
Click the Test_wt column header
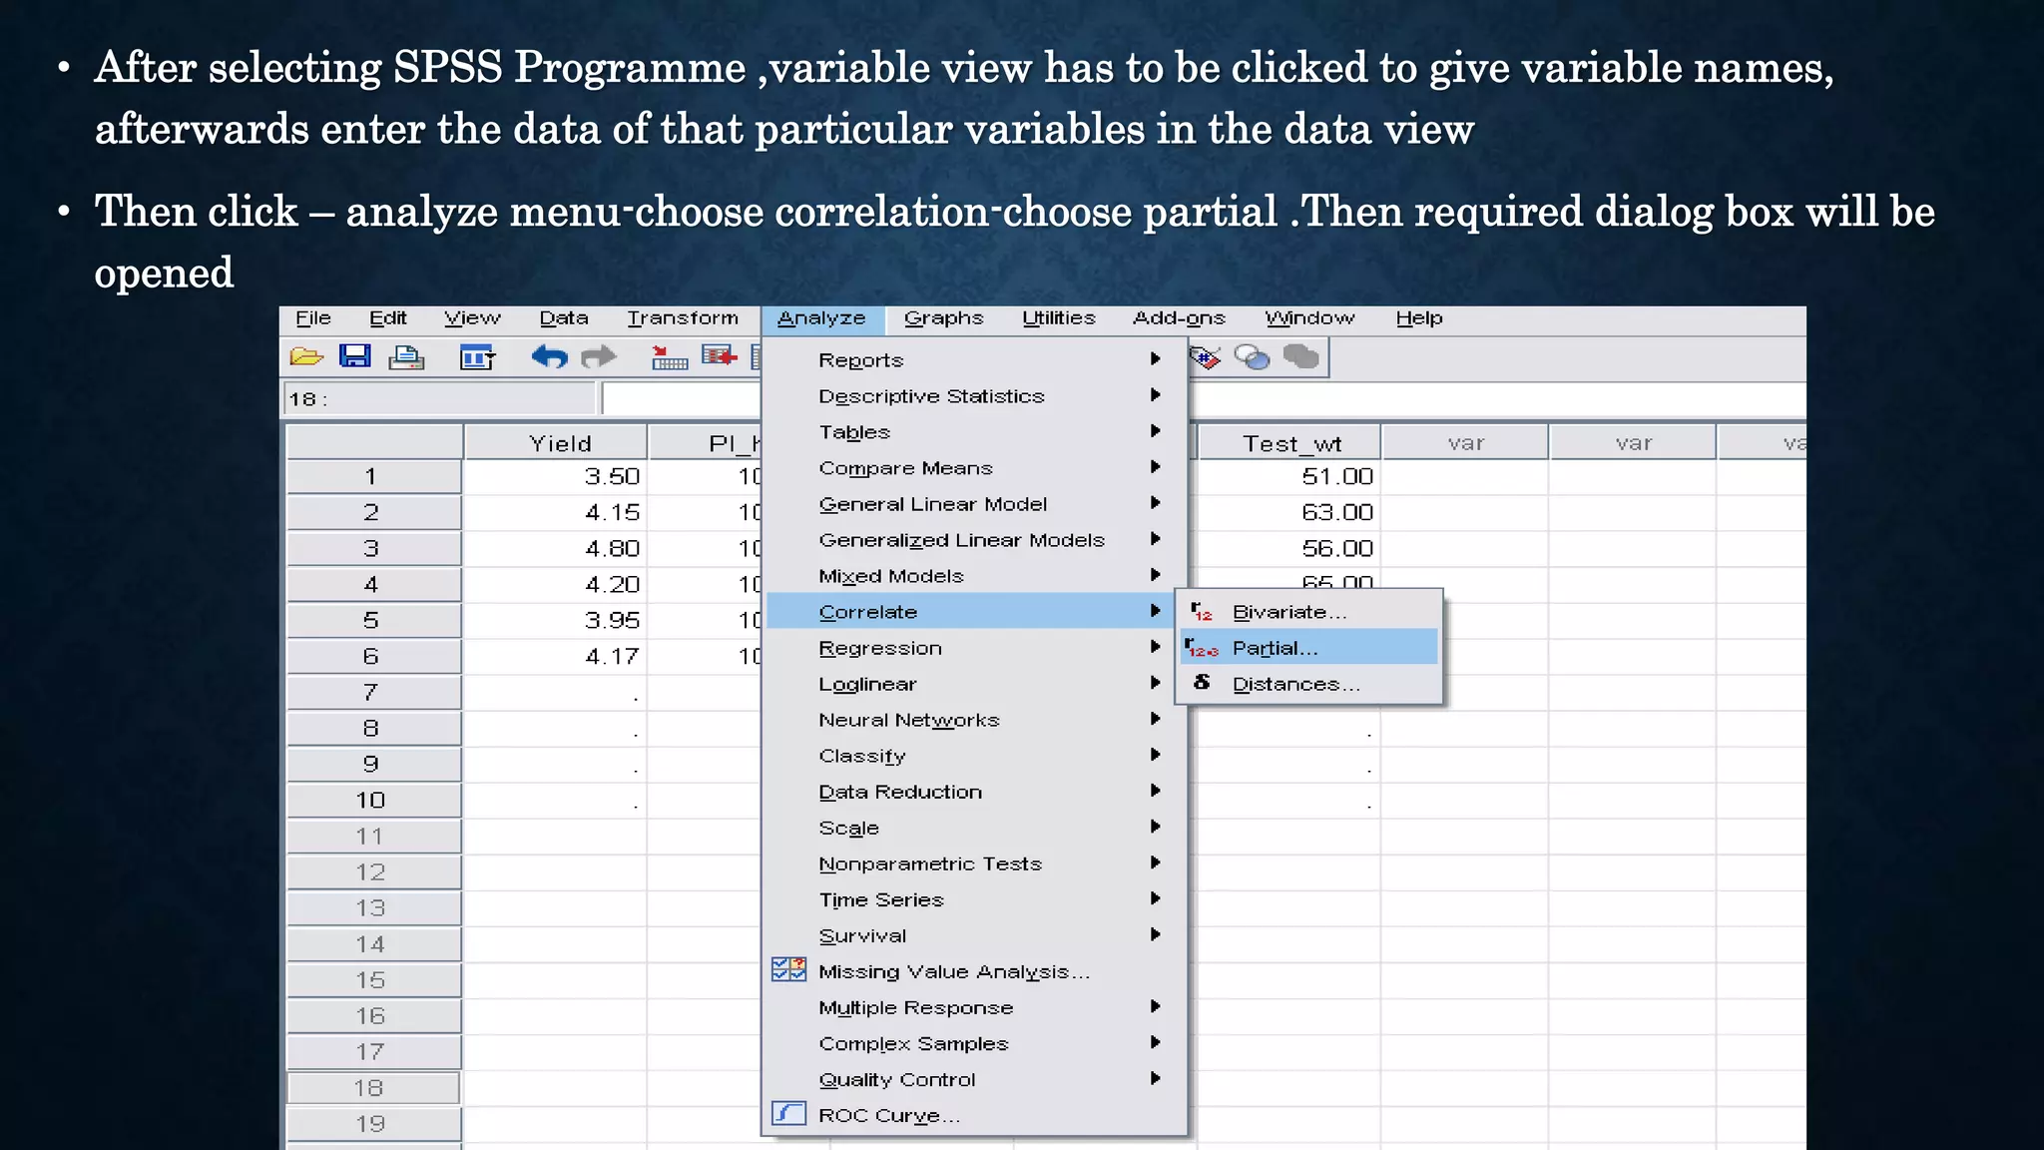coord(1290,442)
